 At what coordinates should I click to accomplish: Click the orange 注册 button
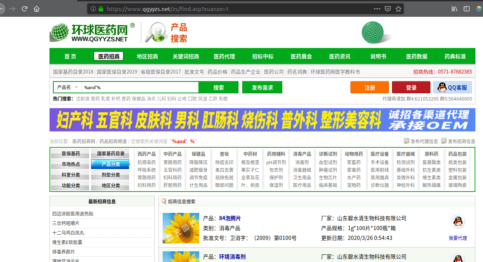(369, 87)
